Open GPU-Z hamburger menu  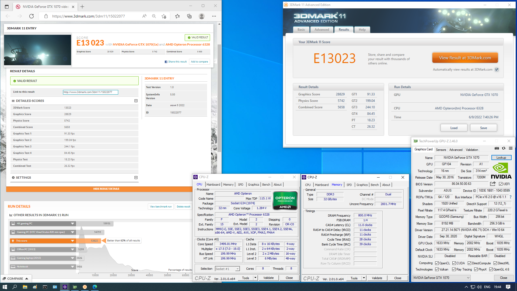click(511, 148)
